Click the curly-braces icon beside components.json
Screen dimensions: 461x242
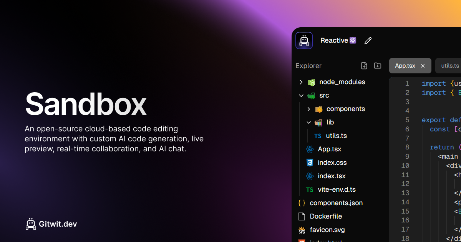point(302,203)
